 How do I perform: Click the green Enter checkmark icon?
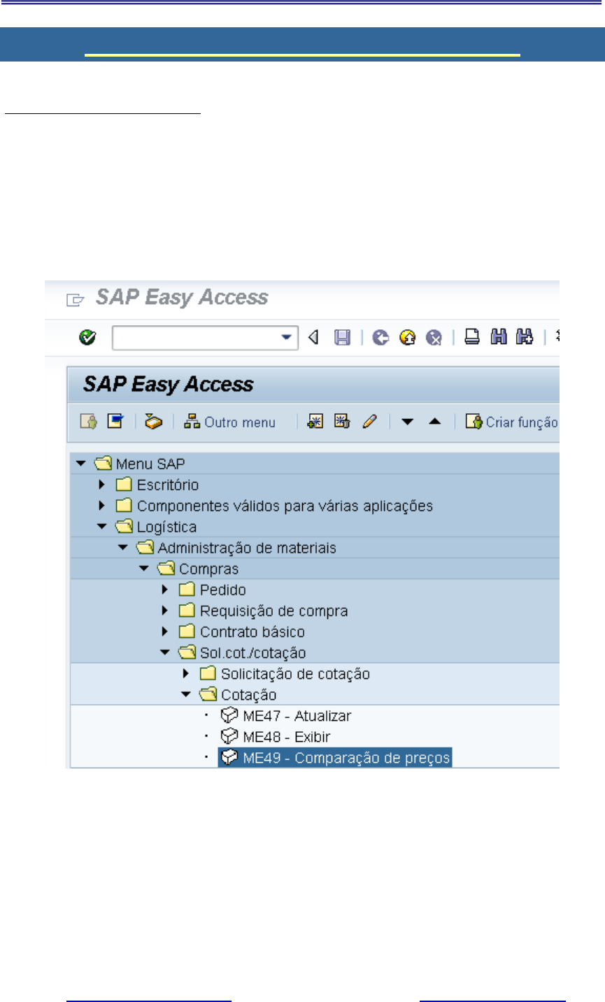click(x=87, y=338)
